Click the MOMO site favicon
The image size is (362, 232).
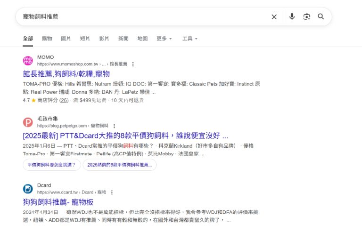point(28,61)
